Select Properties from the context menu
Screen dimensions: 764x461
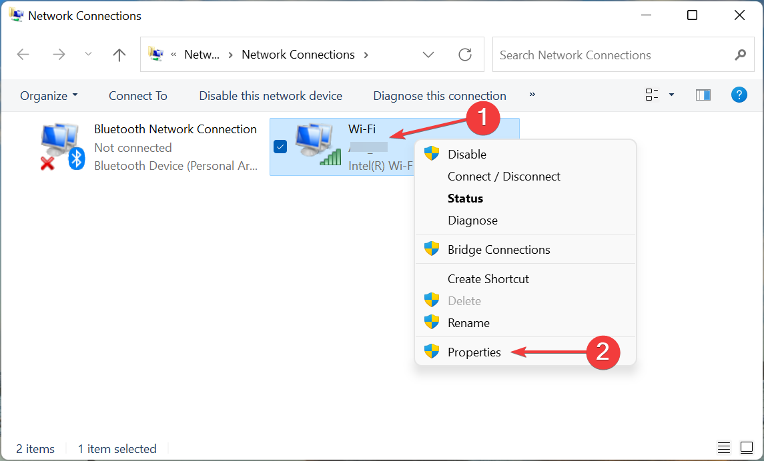474,352
